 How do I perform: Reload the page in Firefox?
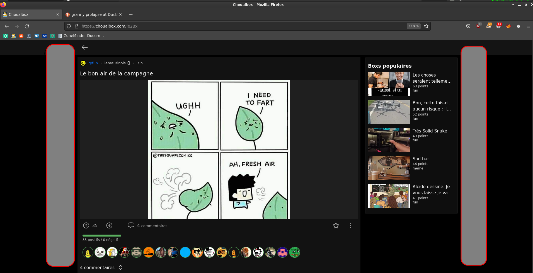coord(27,26)
